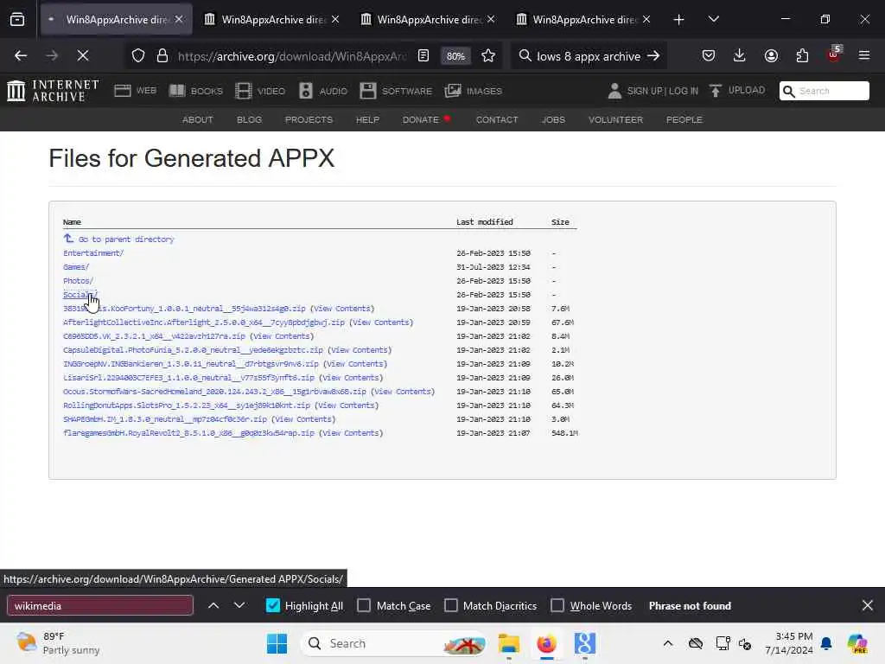Open the PROJECTS menu item
This screenshot has width=885, height=664.
309,119
